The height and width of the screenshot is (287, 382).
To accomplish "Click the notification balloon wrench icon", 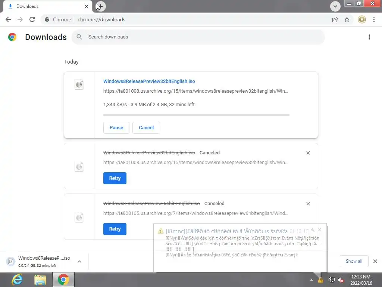I will point(313,230).
